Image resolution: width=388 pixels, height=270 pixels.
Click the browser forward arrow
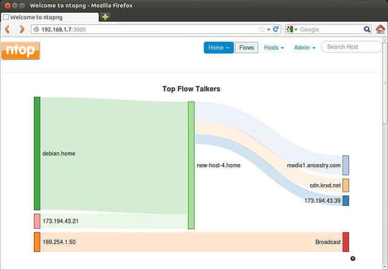click(22, 29)
